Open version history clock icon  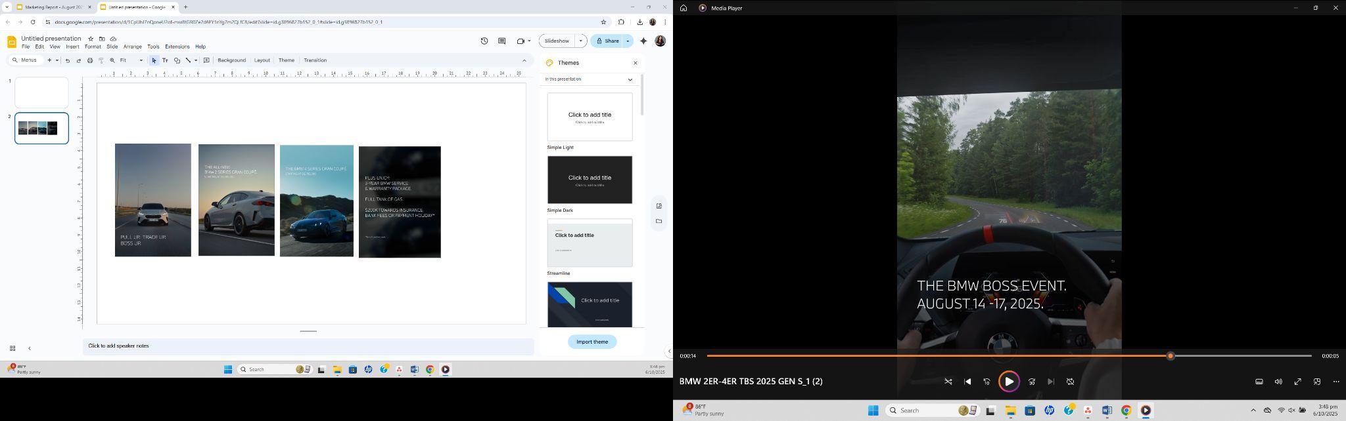pos(484,41)
